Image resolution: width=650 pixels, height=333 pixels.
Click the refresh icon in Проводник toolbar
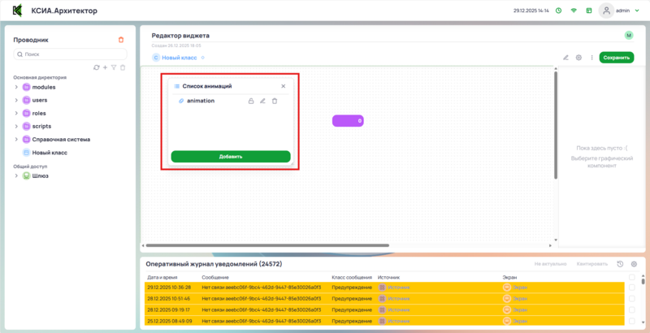(x=97, y=67)
